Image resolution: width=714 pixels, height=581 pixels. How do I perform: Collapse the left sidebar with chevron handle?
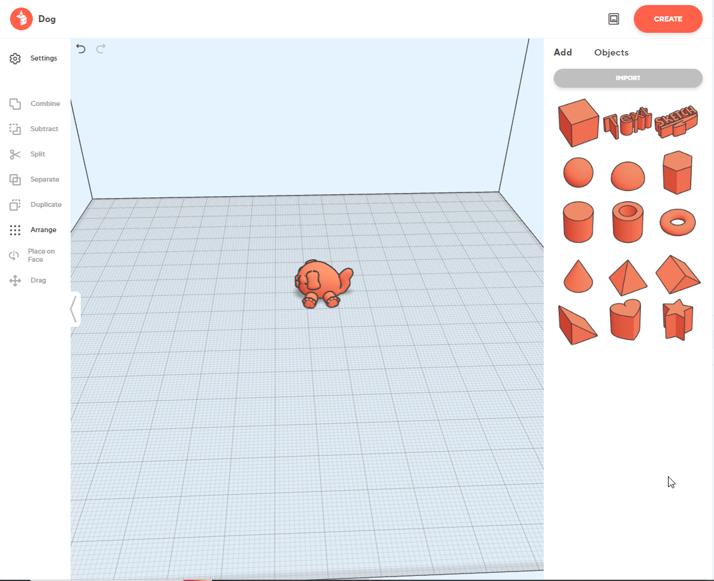click(74, 309)
